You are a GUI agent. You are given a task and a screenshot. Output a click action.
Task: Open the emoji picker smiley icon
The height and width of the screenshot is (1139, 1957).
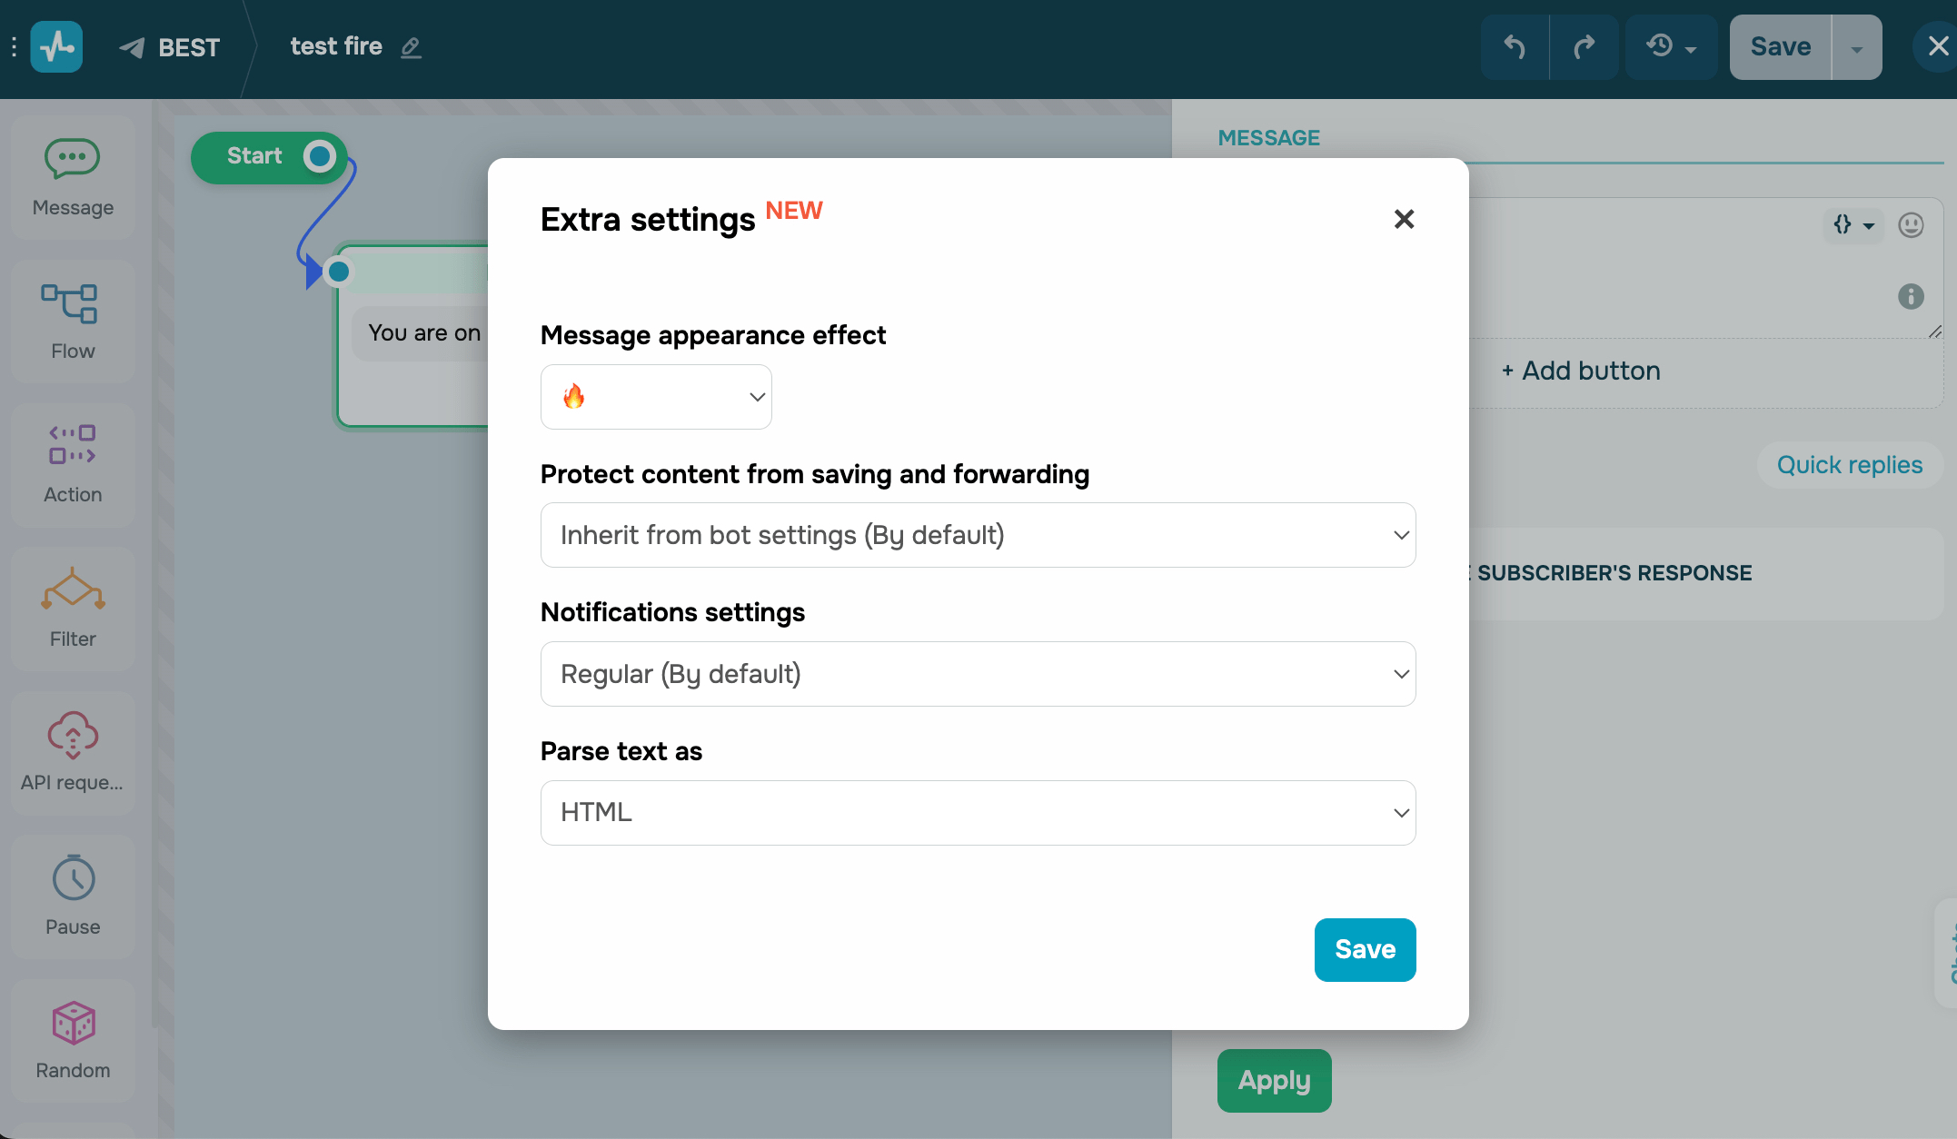tap(1911, 224)
